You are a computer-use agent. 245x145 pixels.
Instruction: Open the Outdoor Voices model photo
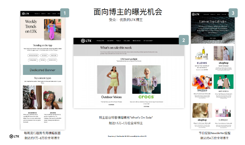111,79
